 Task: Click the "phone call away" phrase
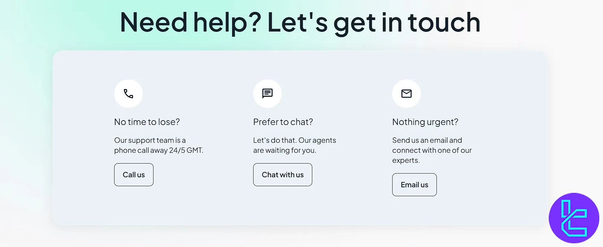pos(141,150)
